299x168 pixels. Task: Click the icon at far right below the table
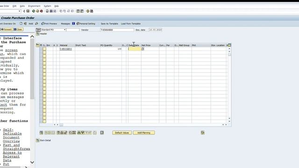203,133
